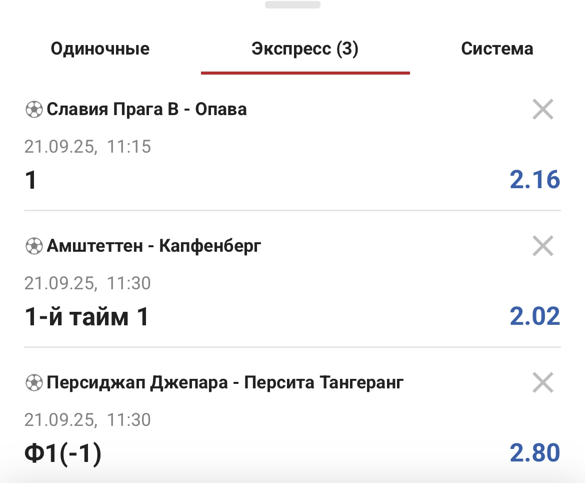The width and height of the screenshot is (585, 496).
Task: Click the Ф1(-1) handicap outcome label
Action: [x=63, y=453]
